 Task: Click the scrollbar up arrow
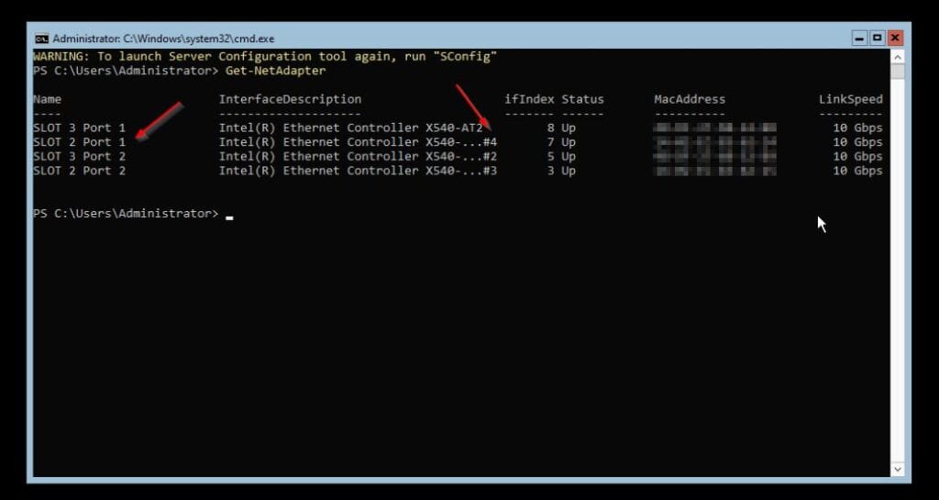tap(897, 57)
